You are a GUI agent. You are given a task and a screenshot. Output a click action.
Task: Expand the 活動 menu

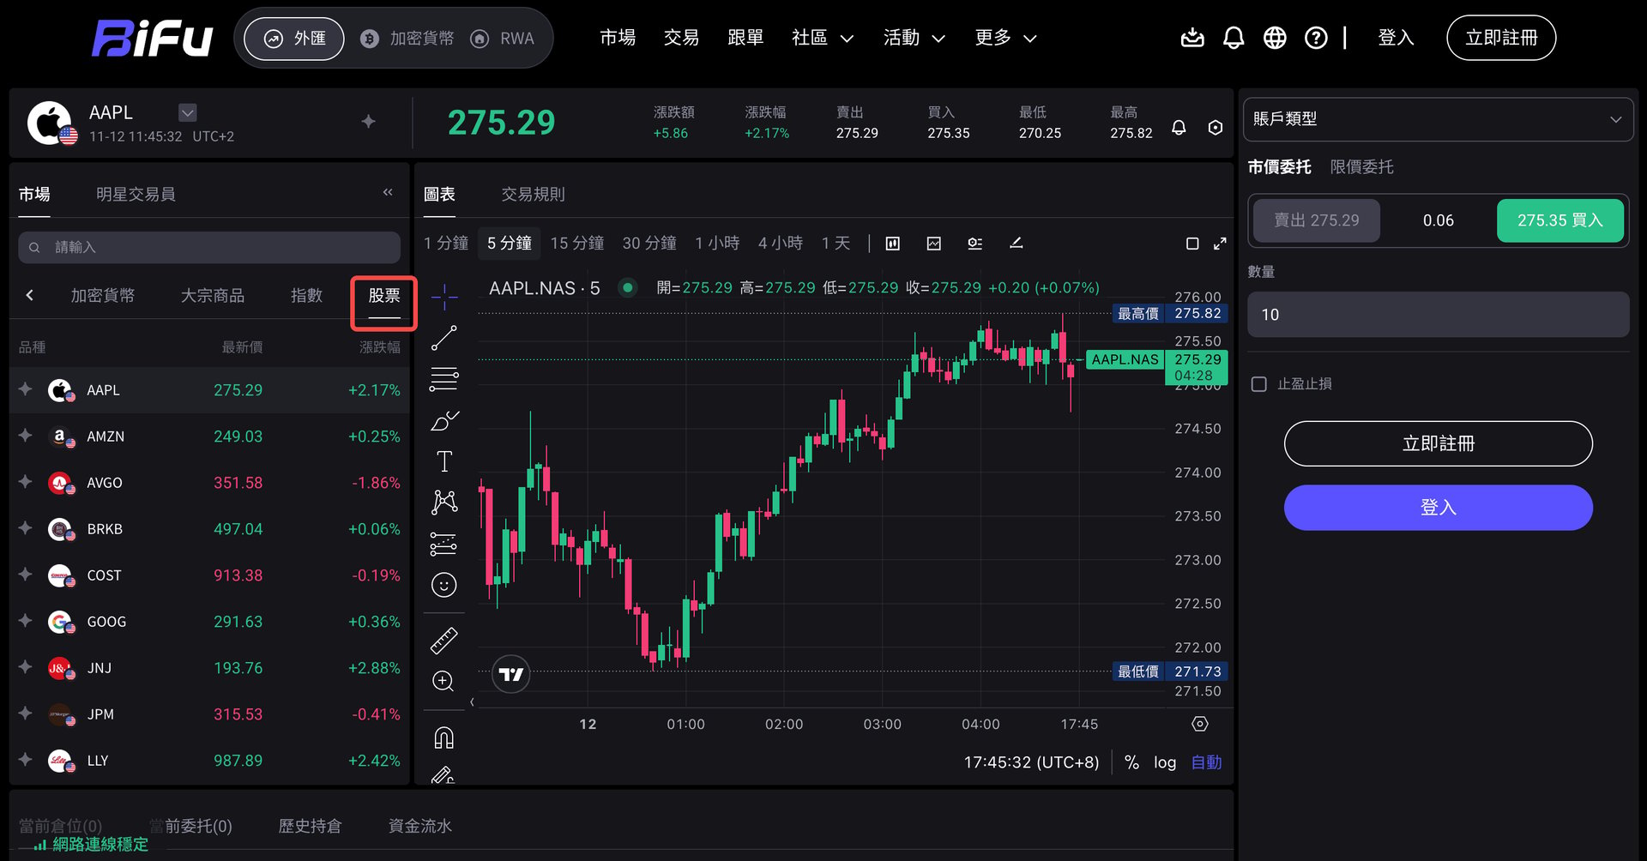coord(914,38)
